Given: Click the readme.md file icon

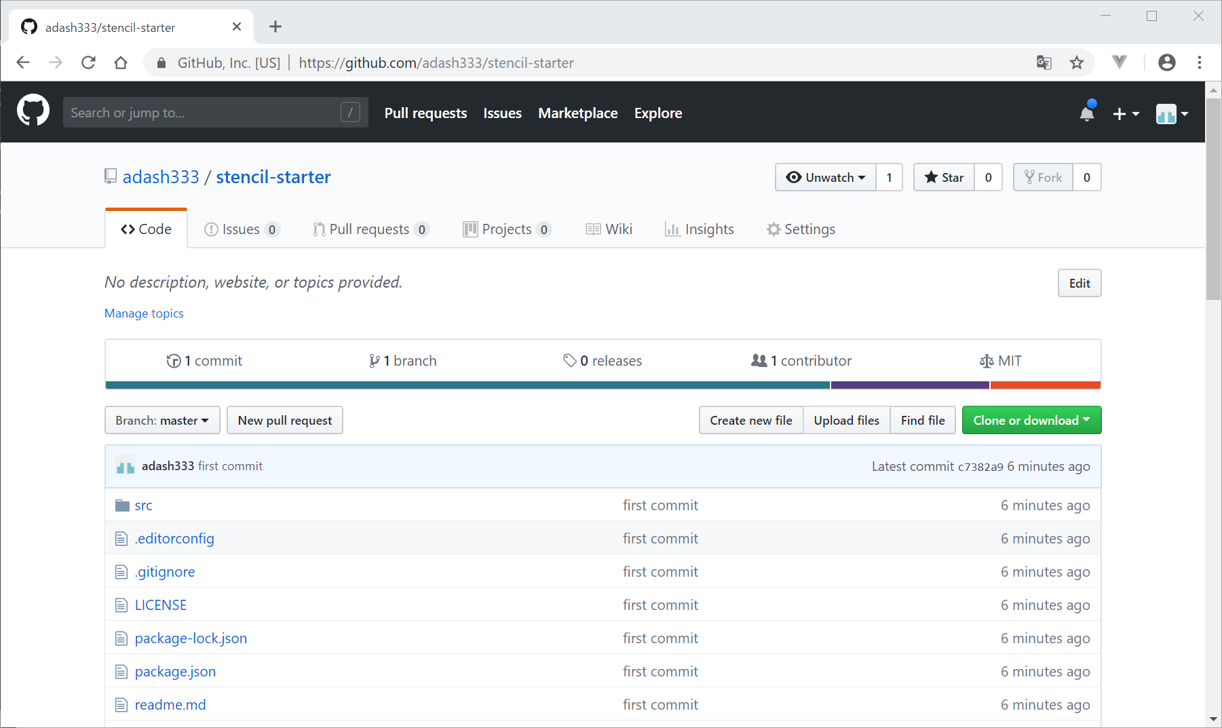Looking at the screenshot, I should point(121,705).
